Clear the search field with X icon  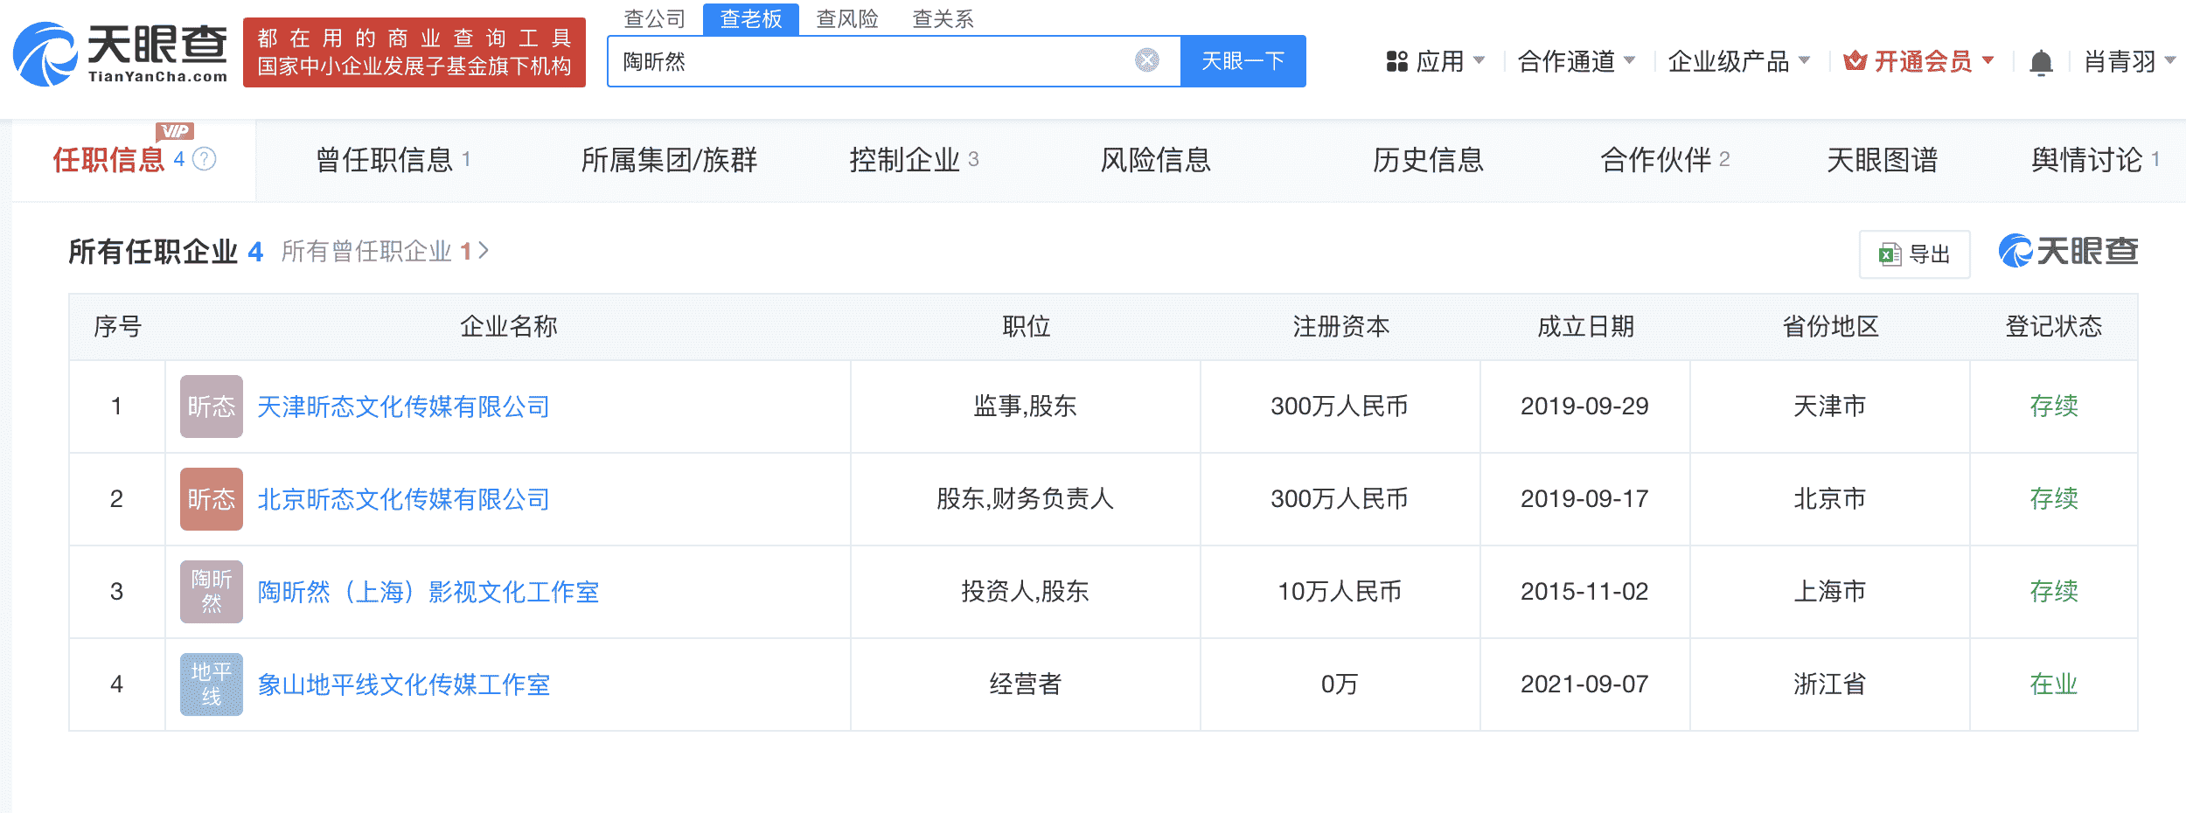point(1146,60)
